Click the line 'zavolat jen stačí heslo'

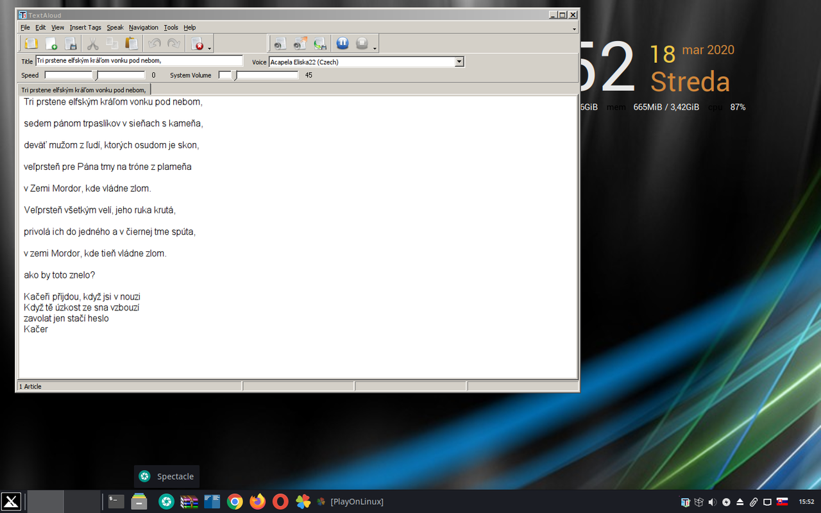66,318
